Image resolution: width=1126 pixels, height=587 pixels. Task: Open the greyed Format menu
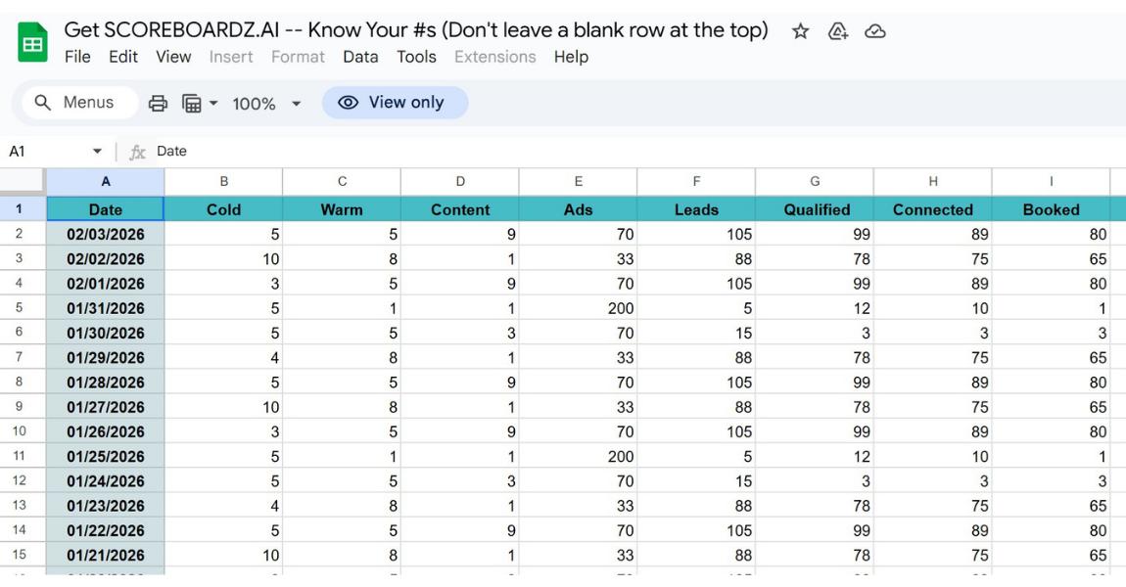[298, 57]
